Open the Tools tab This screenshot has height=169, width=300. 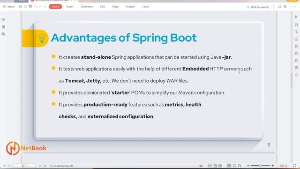tap(145, 7)
